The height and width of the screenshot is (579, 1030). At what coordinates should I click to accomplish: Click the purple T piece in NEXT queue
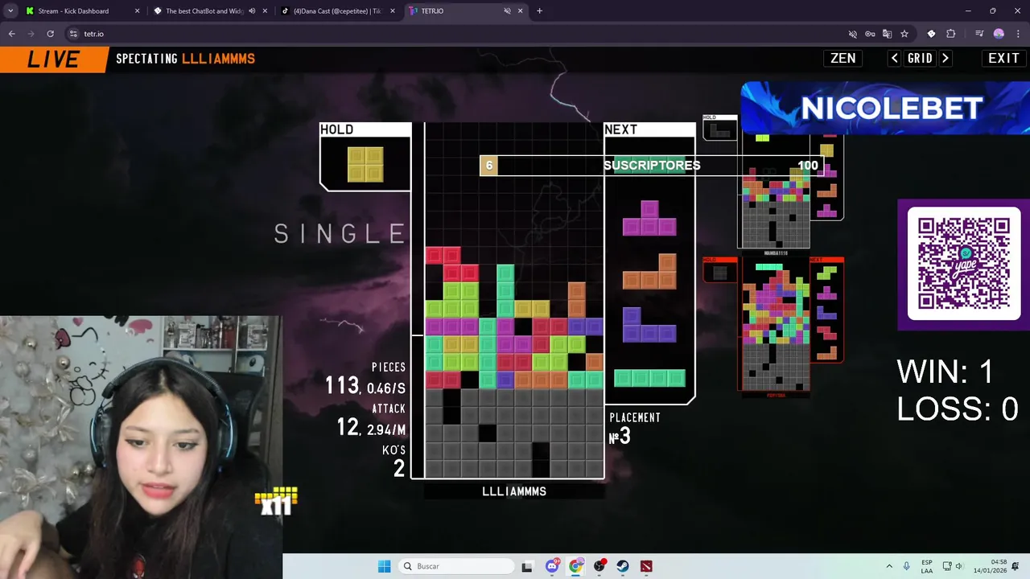coord(649,218)
